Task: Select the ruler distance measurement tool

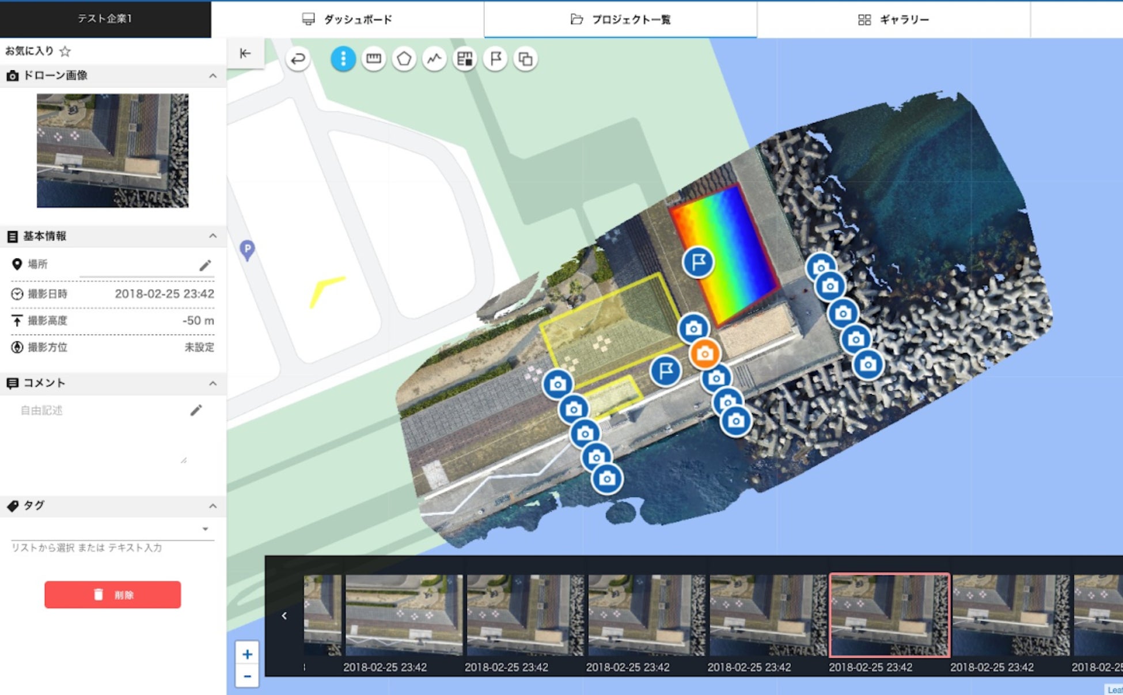Action: [x=374, y=59]
